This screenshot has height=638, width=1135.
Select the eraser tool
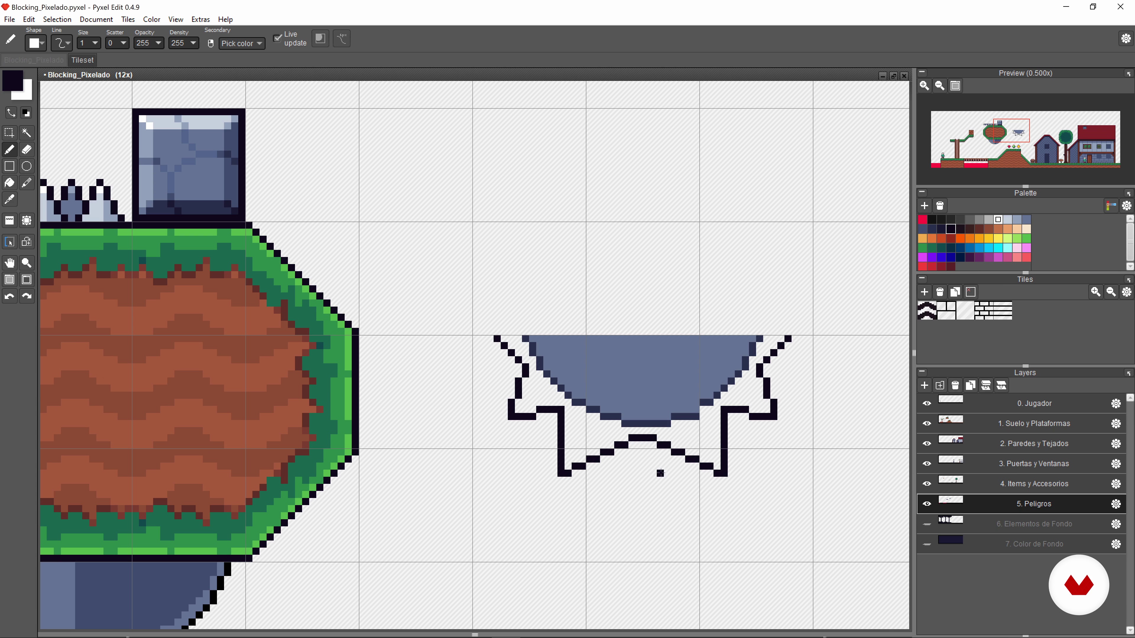click(26, 149)
